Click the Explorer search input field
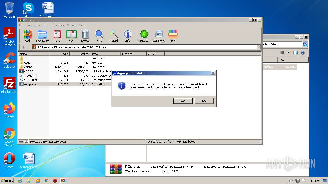 (283, 44)
